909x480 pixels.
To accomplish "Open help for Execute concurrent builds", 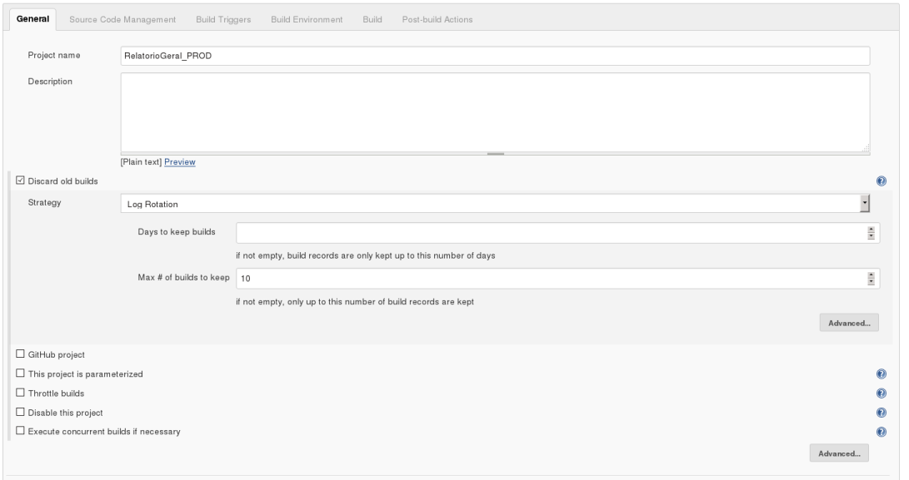I will click(x=881, y=432).
